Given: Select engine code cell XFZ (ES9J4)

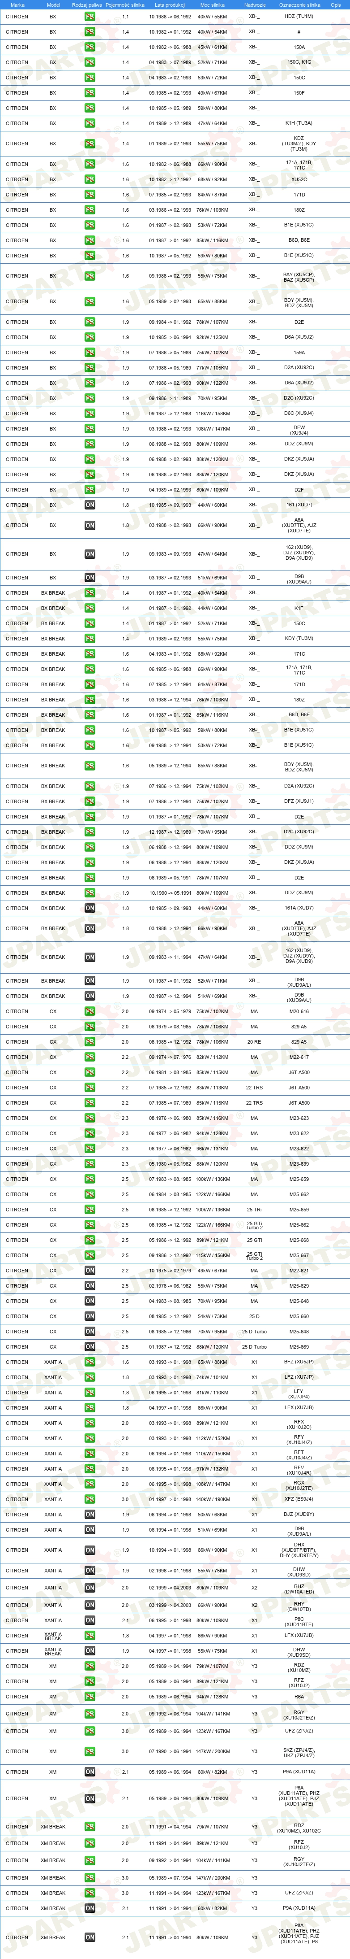Looking at the screenshot, I should coord(299,1499).
